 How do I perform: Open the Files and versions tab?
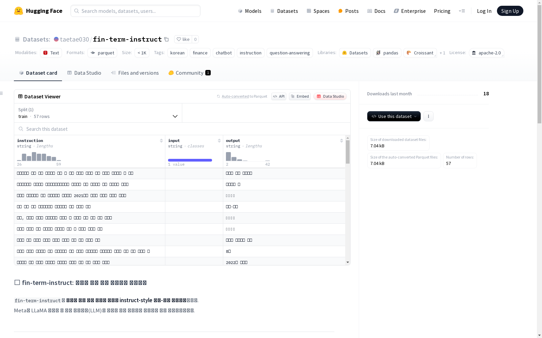[135, 73]
